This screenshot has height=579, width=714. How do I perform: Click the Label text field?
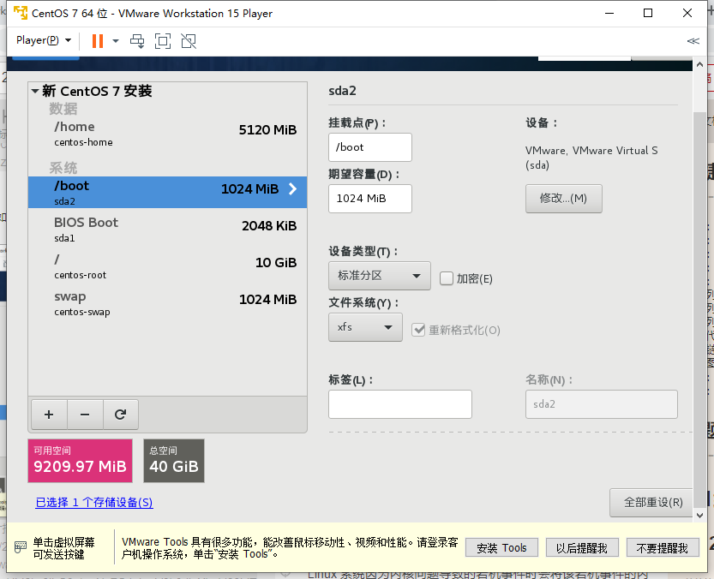pos(400,404)
